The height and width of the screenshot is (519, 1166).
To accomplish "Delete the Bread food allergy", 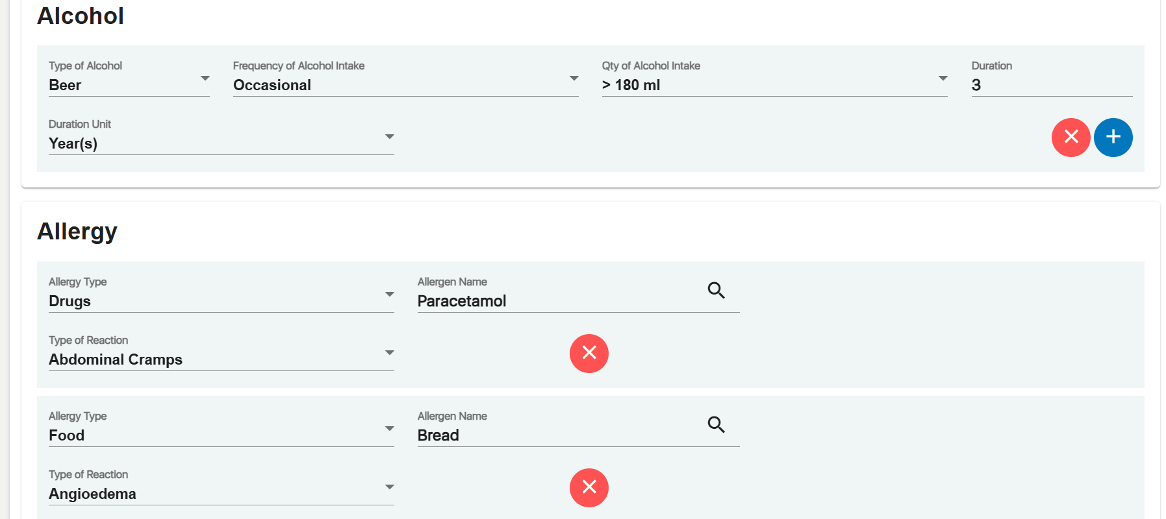I will [589, 488].
